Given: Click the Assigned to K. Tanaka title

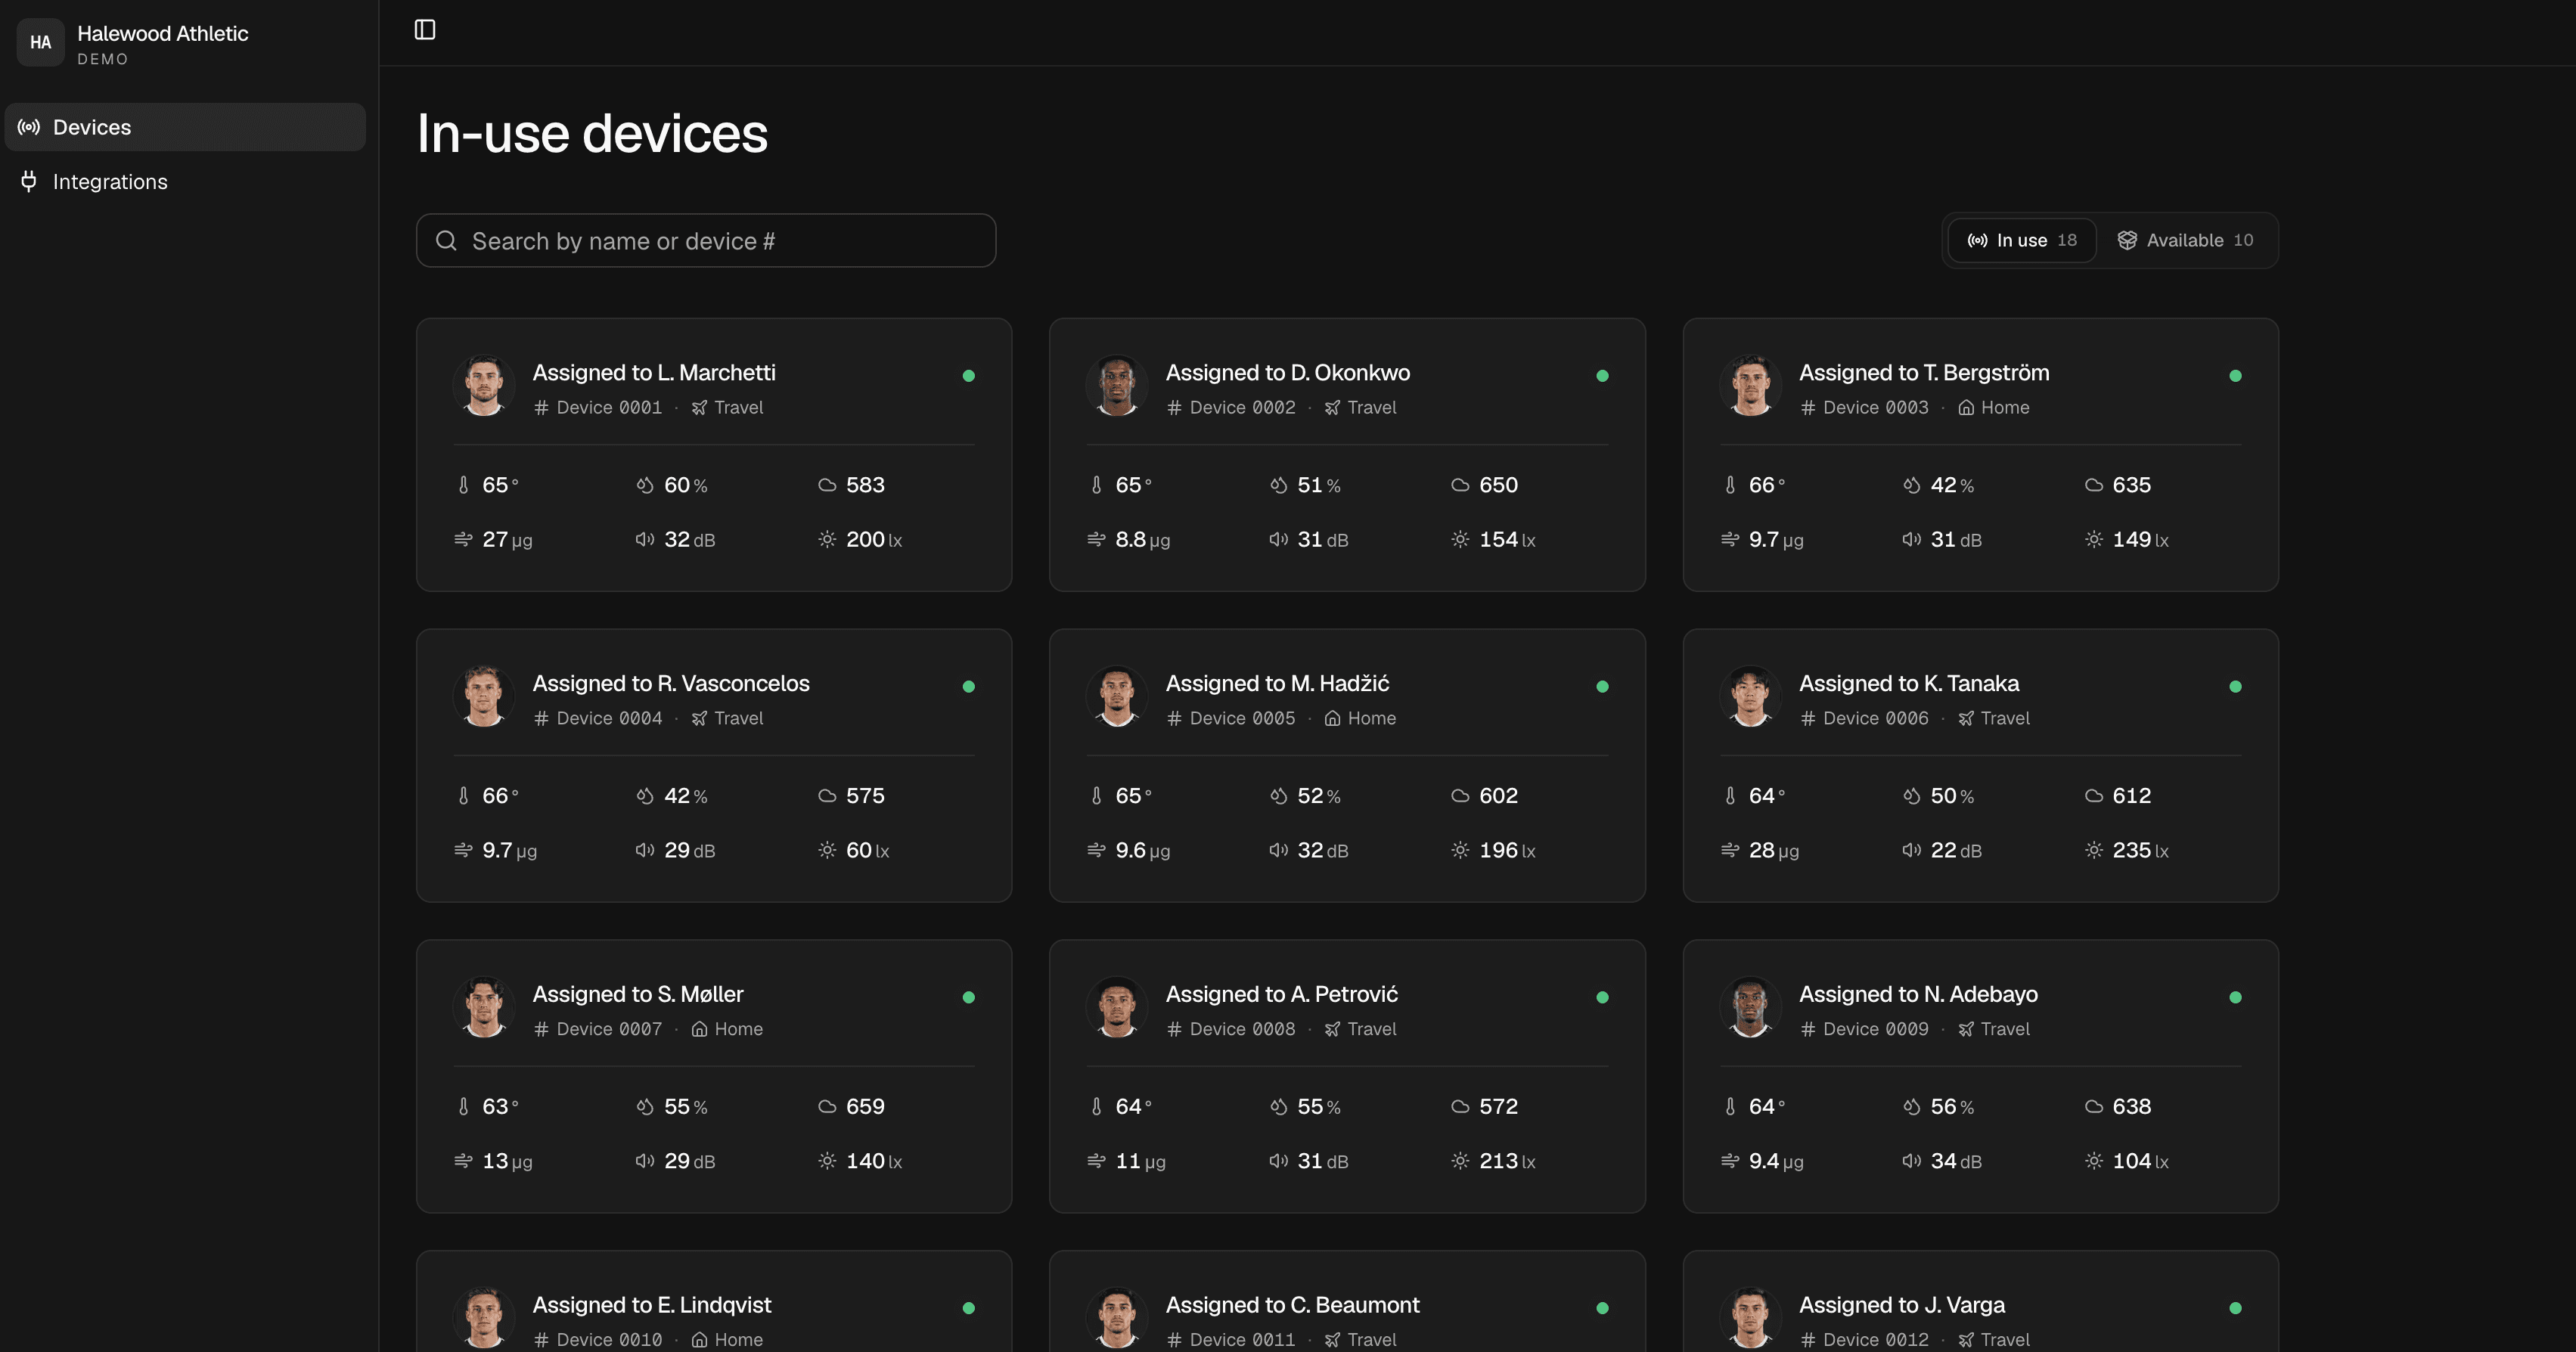Looking at the screenshot, I should 1909,684.
